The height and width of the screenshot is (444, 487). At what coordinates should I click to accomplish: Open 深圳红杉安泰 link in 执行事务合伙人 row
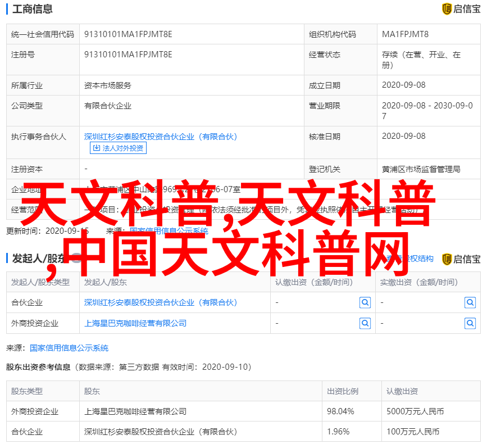coord(161,137)
